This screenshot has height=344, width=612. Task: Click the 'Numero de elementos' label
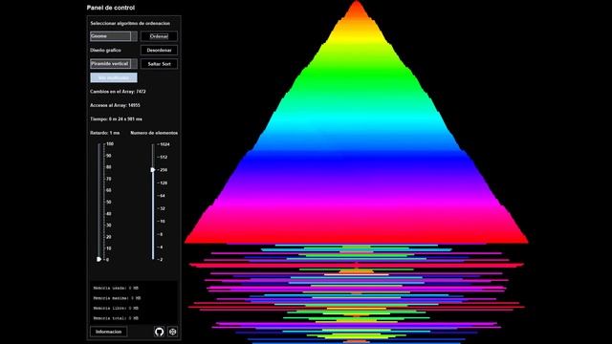pyautogui.click(x=154, y=133)
